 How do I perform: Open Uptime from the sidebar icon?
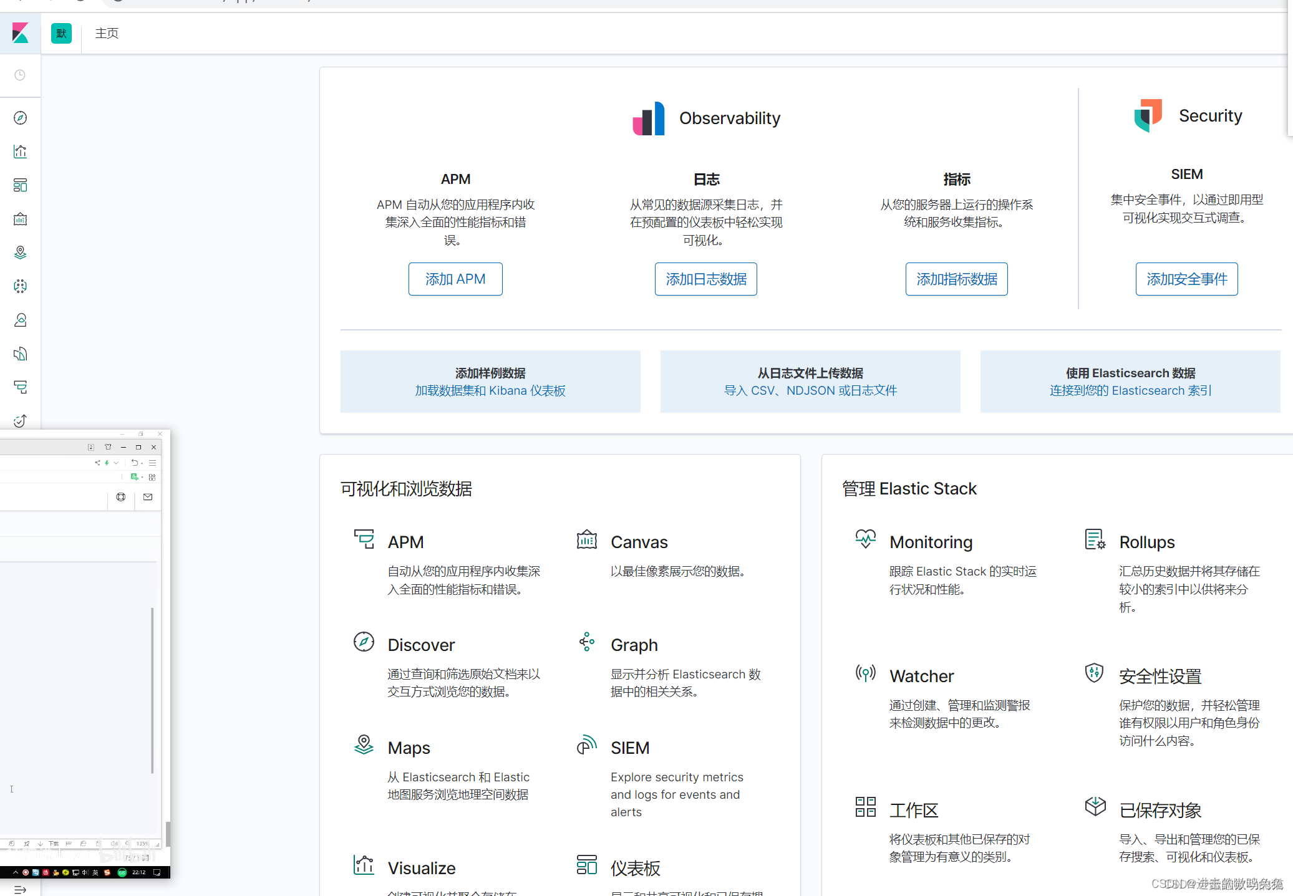coord(20,421)
